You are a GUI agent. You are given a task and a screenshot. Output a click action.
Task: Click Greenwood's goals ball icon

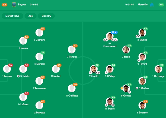click(115, 40)
